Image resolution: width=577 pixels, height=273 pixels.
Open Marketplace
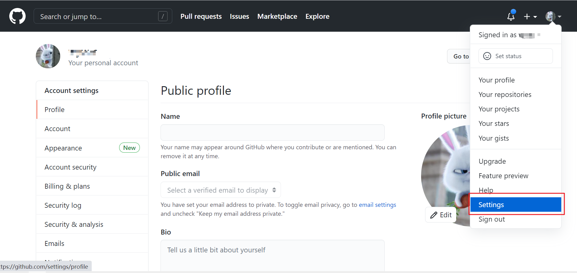pos(277,16)
